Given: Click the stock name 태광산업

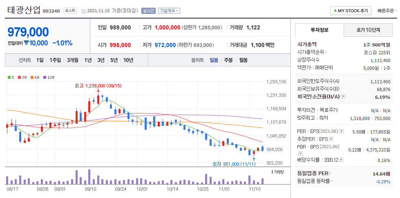Looking at the screenshot, I should (x=24, y=10).
